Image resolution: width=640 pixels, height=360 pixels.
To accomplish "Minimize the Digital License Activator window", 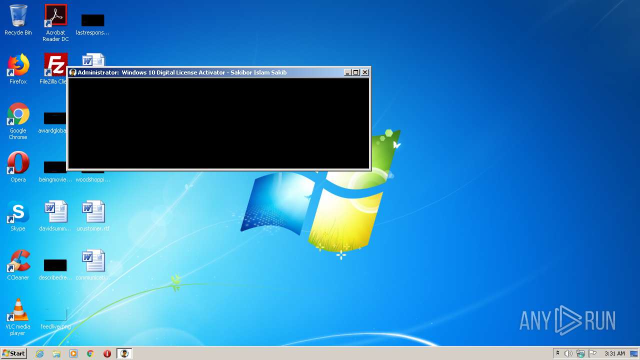I will tap(347, 72).
